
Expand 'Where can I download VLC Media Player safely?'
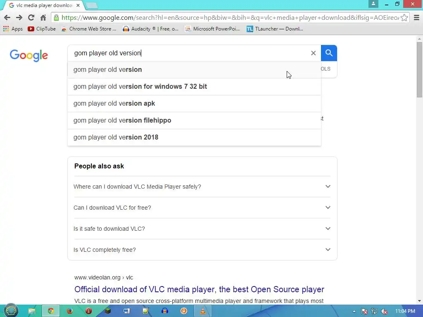(202, 187)
